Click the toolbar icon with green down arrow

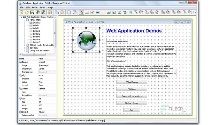click(38, 12)
